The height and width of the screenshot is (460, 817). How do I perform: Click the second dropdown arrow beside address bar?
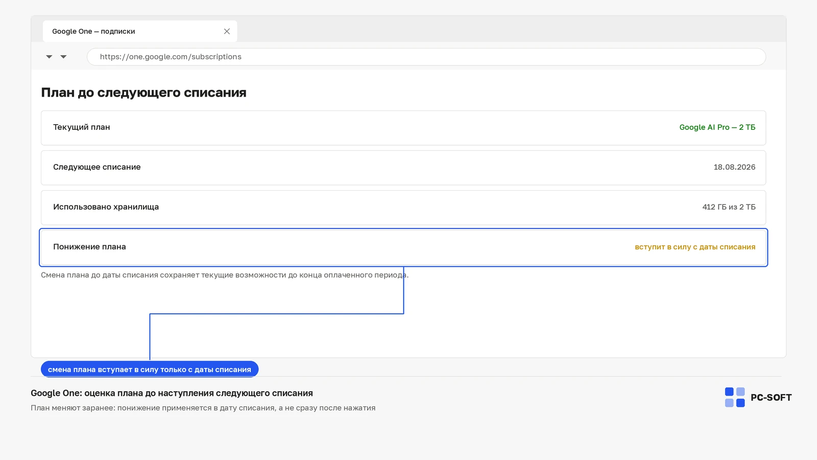[63, 57]
